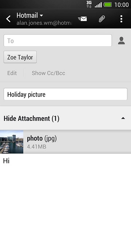
Task: Send the email with envelope icon
Action: (x=83, y=19)
